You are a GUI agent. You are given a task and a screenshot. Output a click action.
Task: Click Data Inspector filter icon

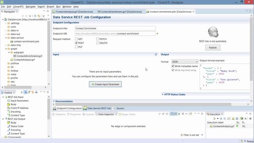(x=182, y=135)
